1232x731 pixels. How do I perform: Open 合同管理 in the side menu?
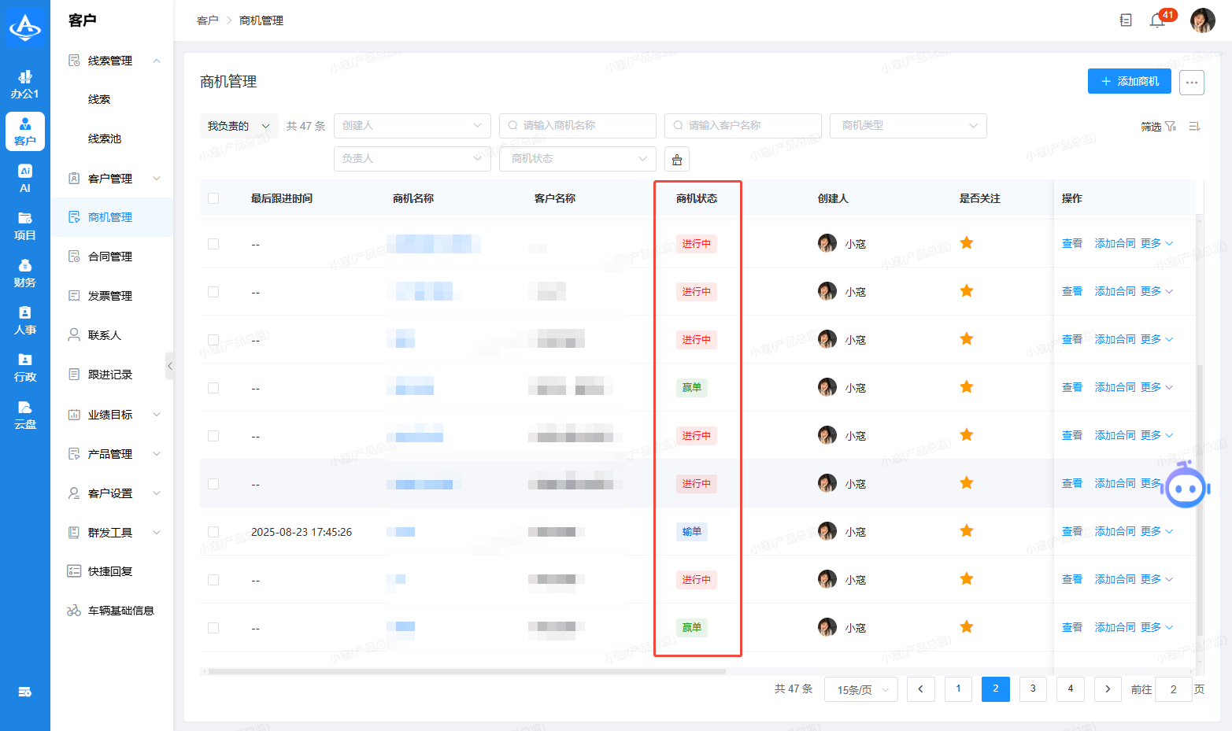coord(109,257)
